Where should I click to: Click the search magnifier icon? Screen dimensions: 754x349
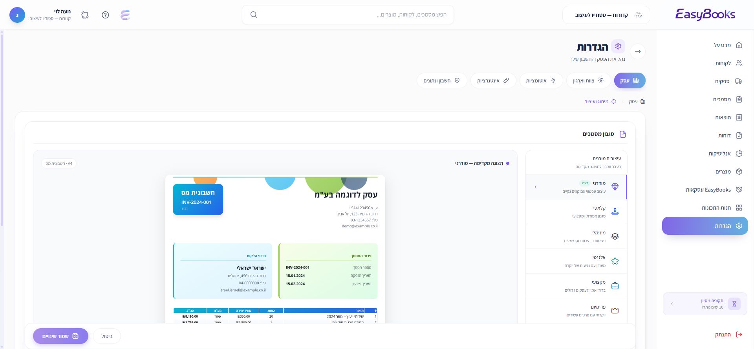254,15
